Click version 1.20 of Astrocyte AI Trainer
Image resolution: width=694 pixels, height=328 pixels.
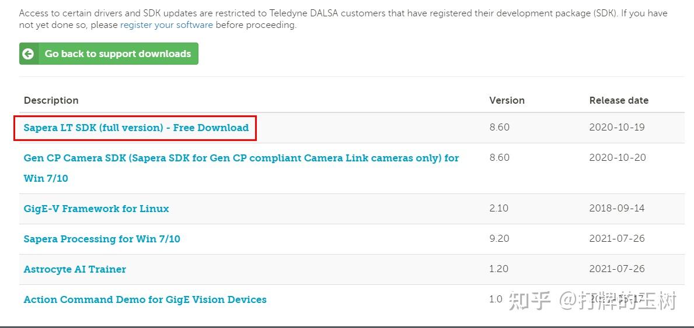[498, 269]
